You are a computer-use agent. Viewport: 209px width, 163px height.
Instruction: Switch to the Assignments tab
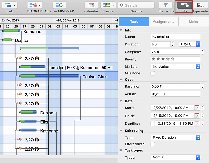pyautogui.click(x=164, y=22)
